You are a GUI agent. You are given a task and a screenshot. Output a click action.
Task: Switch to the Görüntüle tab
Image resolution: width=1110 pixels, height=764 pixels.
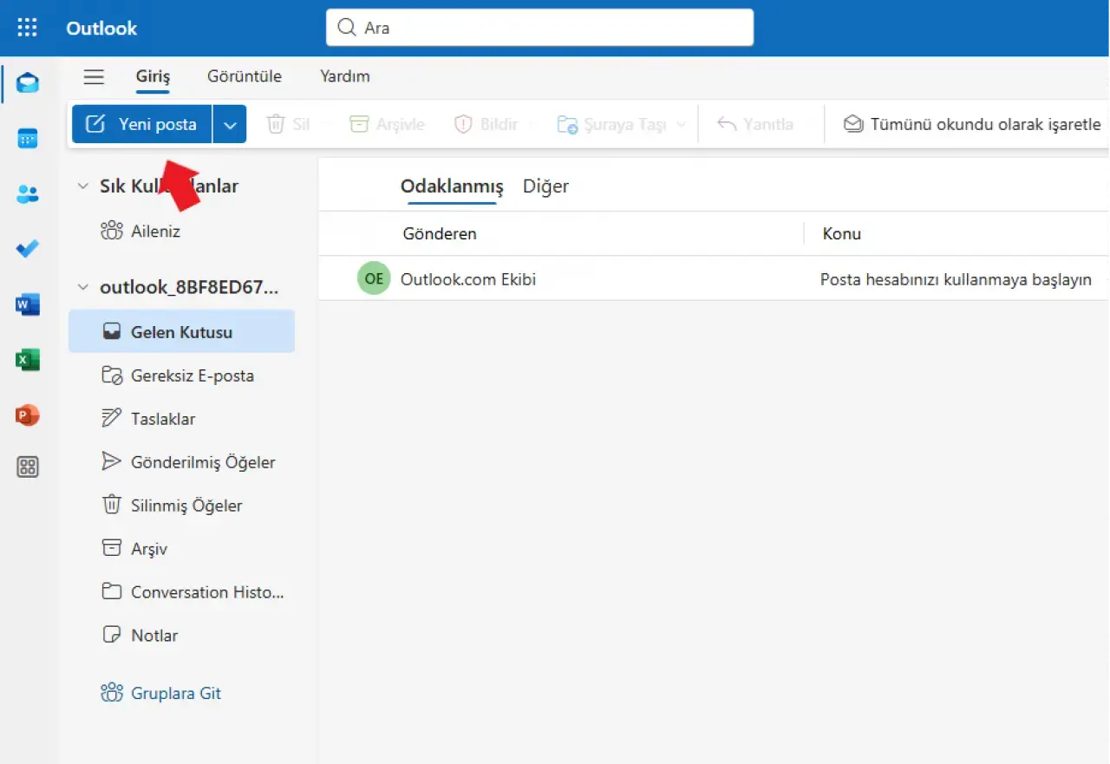(x=245, y=76)
